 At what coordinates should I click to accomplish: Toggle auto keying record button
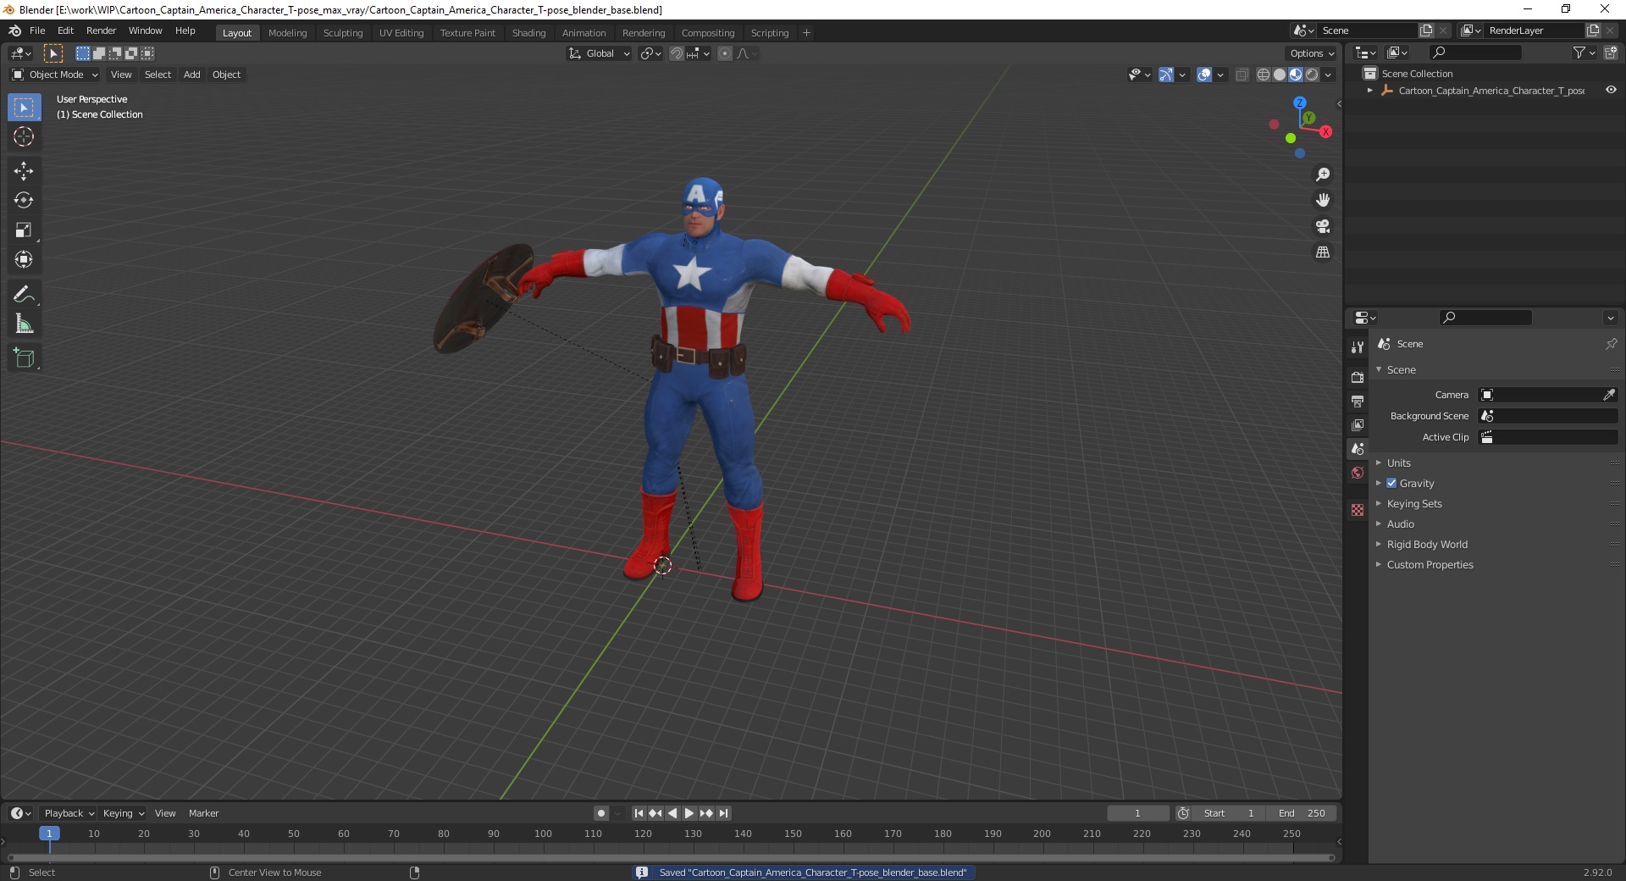click(601, 813)
